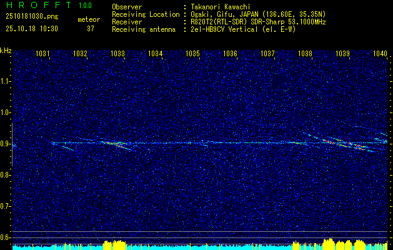
Task: Click the meteor label
Action: click(x=89, y=19)
